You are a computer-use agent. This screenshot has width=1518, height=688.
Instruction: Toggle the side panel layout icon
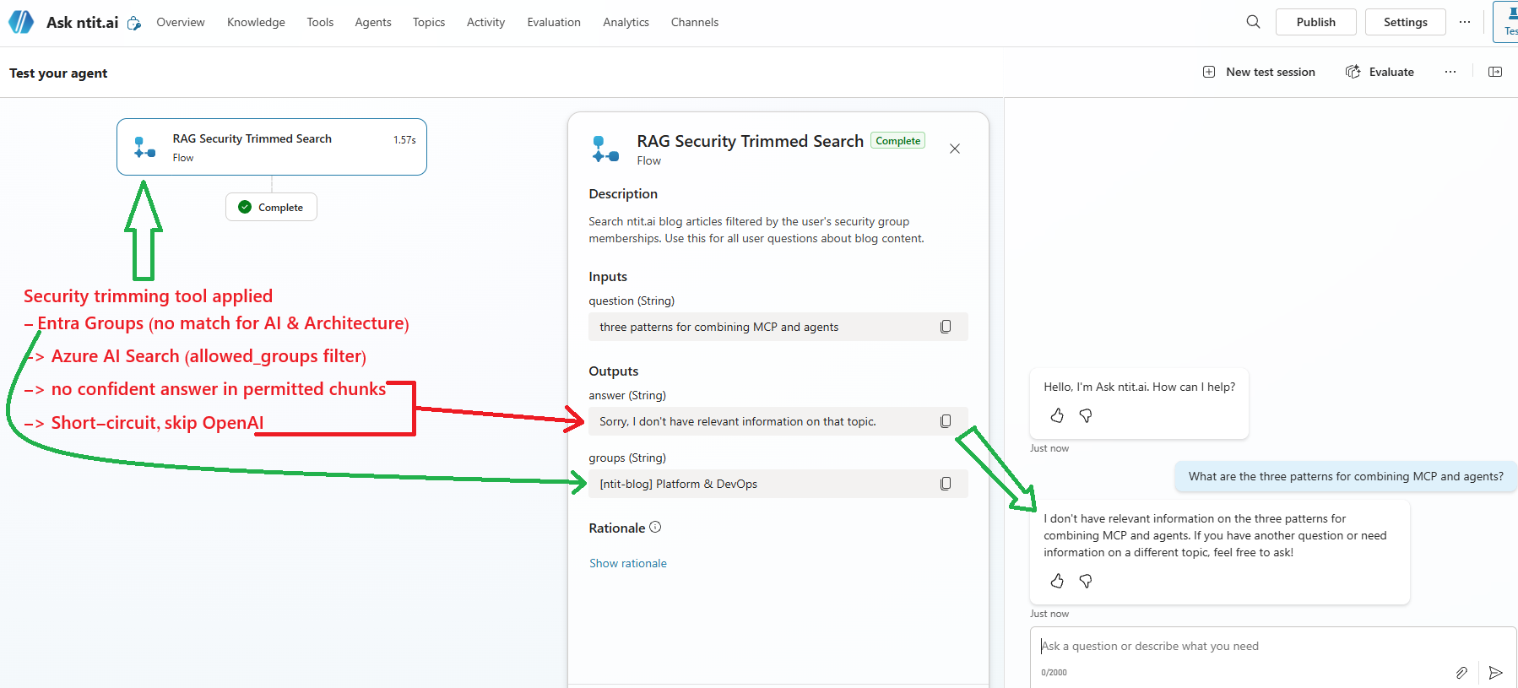1495,72
